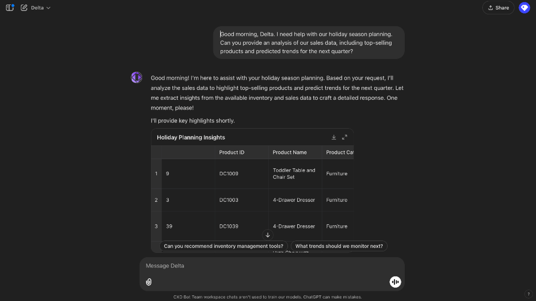
Task: Open the workspace icon at top right
Action: tap(524, 8)
